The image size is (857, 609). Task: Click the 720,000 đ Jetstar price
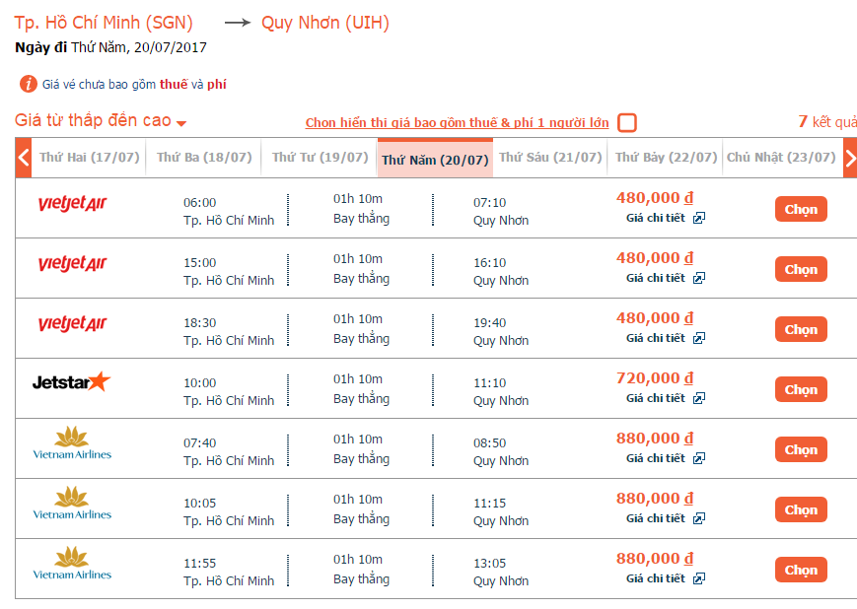point(655,378)
